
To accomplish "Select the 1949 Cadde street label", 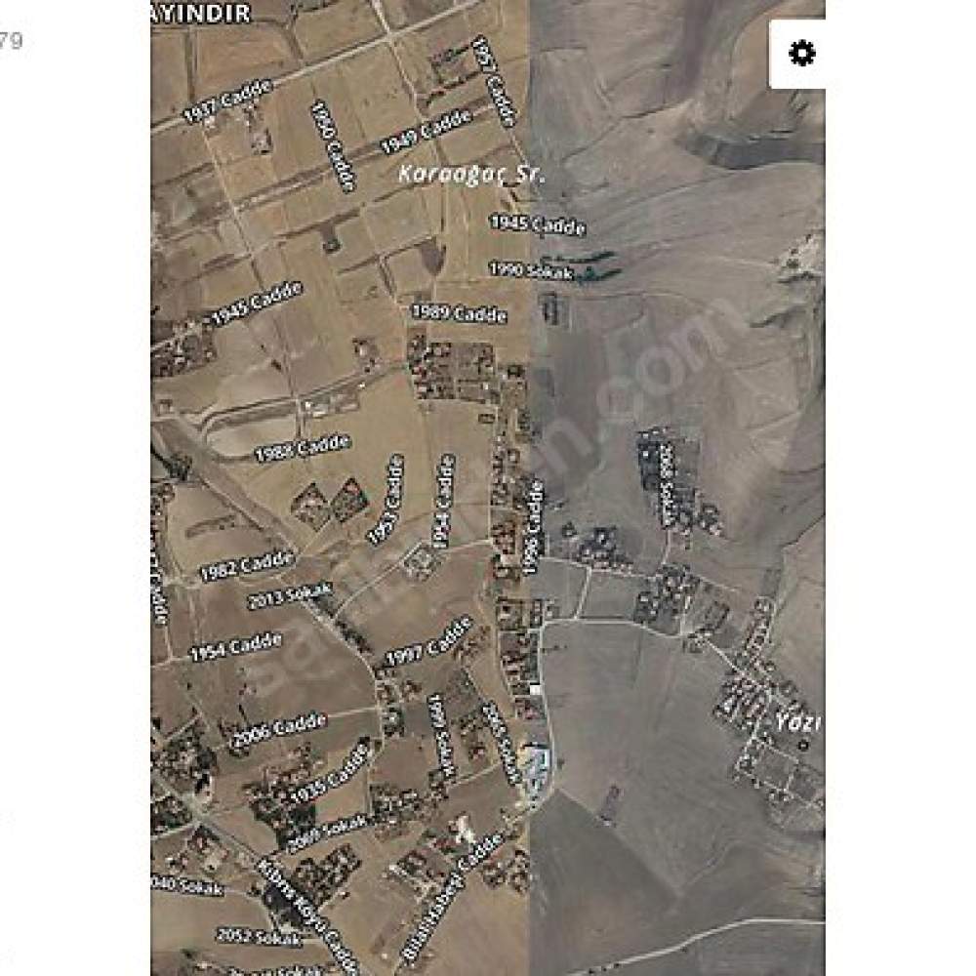I will click(x=426, y=132).
